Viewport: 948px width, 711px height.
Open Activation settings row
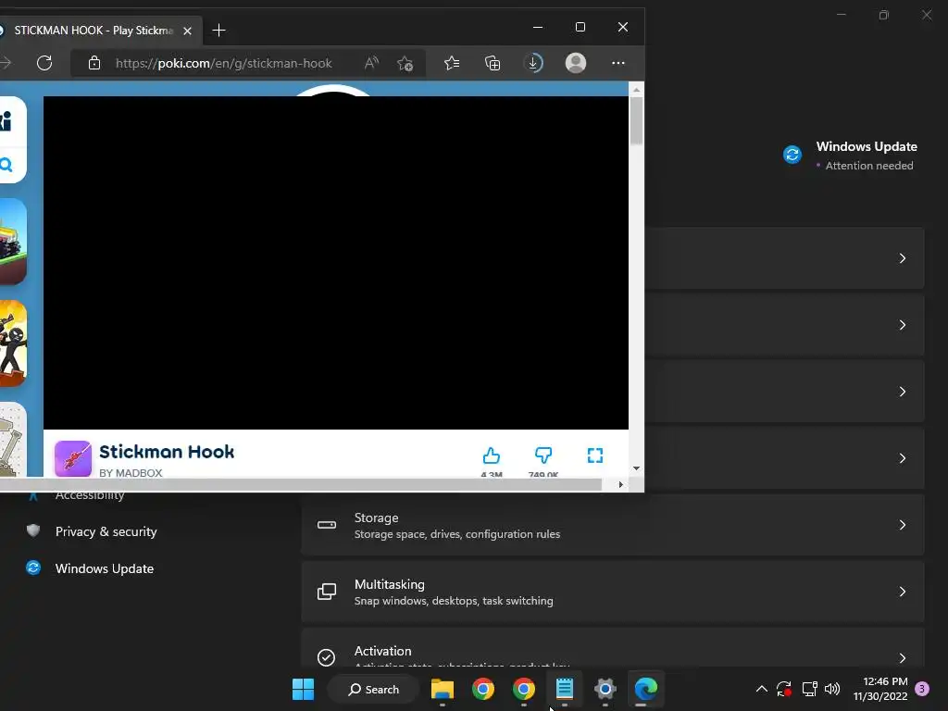(x=613, y=648)
